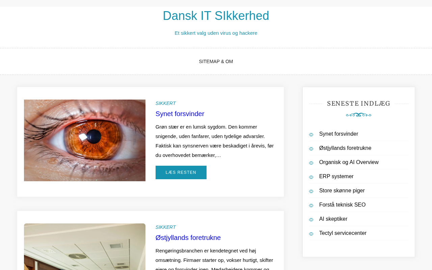Open the Østjyllands foretrukne article headline
The height and width of the screenshot is (270, 432).
[x=188, y=238]
